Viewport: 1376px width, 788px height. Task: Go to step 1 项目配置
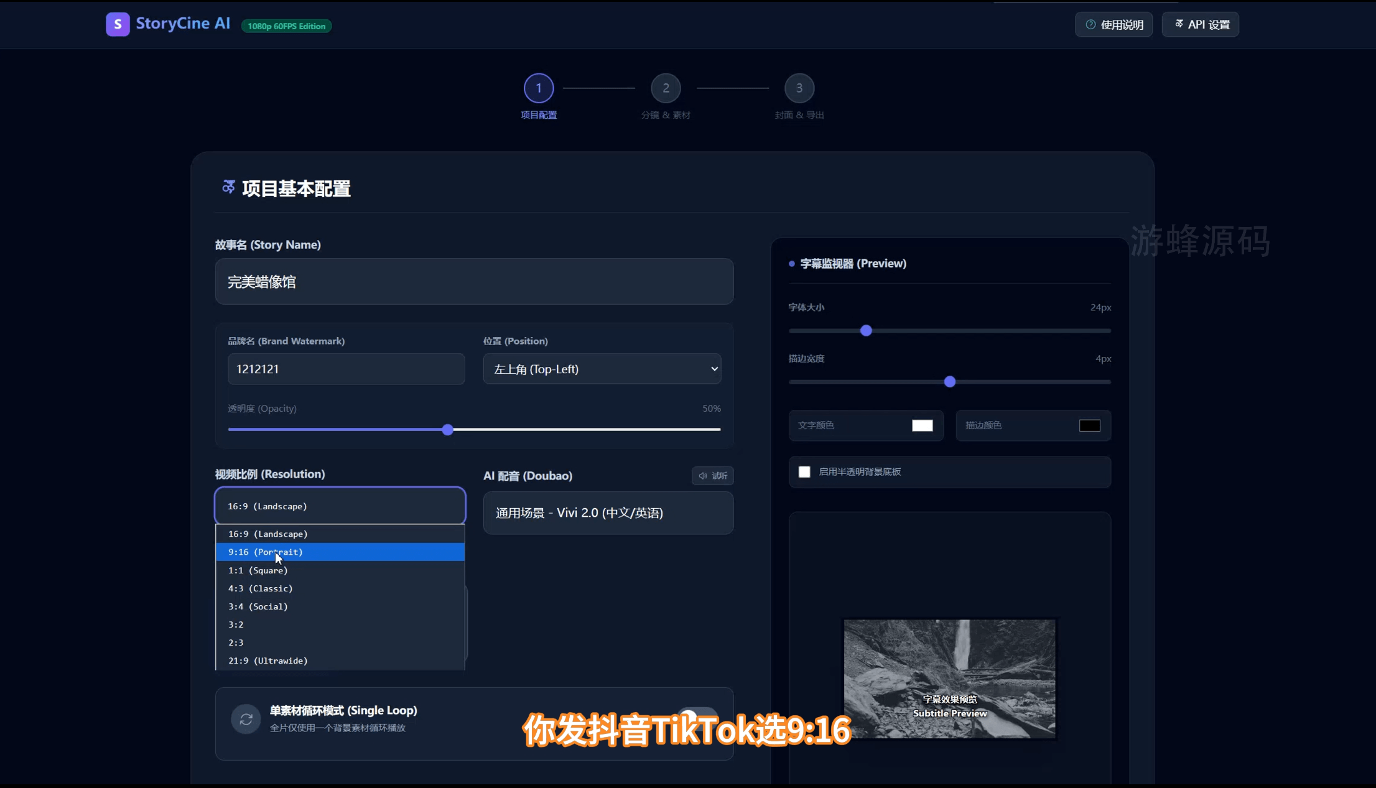pyautogui.click(x=539, y=88)
